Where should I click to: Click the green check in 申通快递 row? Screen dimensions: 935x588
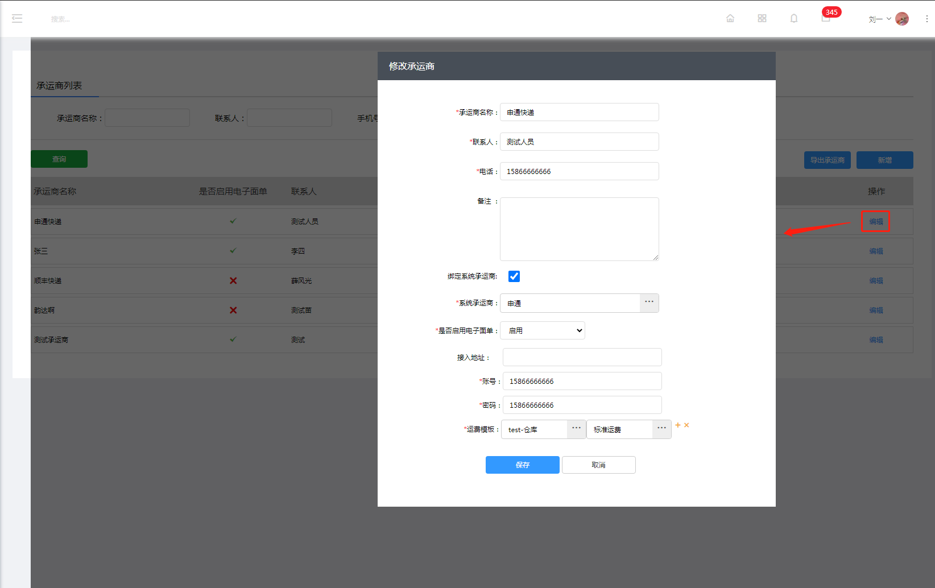[233, 221]
